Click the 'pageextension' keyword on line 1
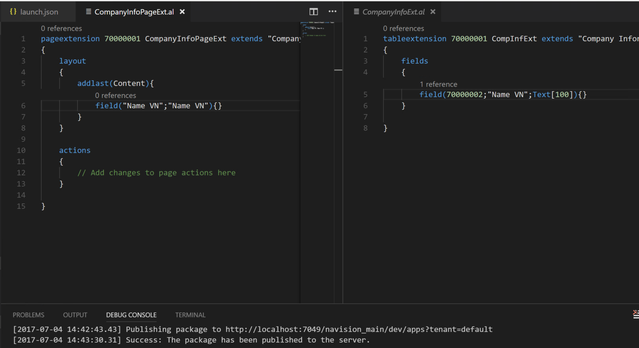The height and width of the screenshot is (348, 639). [x=71, y=39]
